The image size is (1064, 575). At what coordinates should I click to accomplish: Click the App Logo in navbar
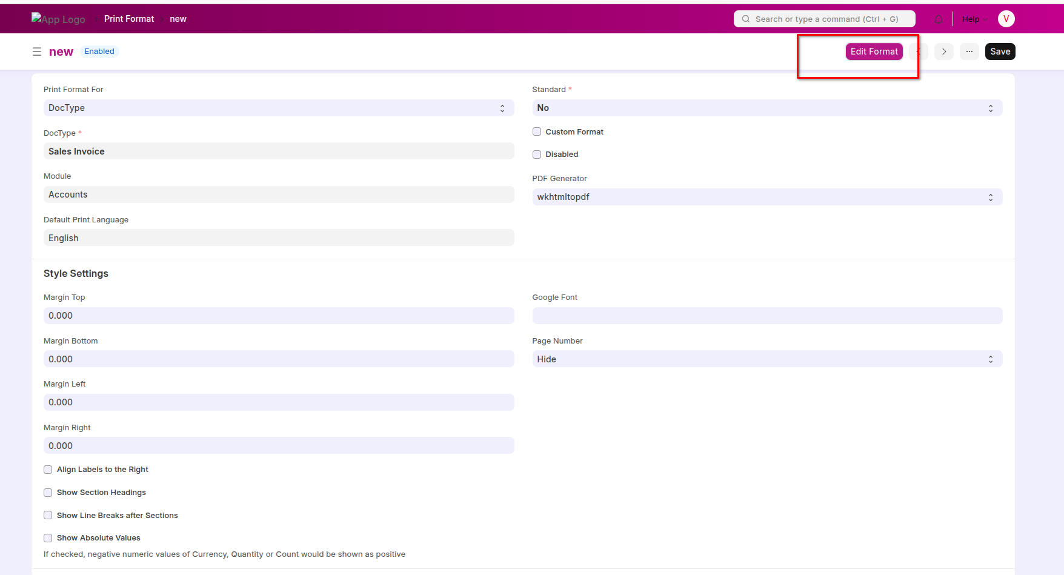(59, 19)
